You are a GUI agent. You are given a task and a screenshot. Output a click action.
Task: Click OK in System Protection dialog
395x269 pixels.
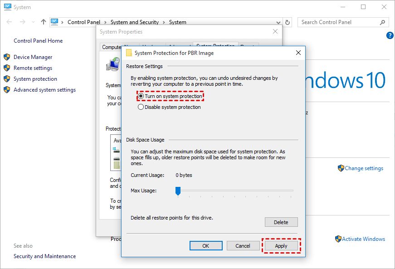tap(206, 246)
